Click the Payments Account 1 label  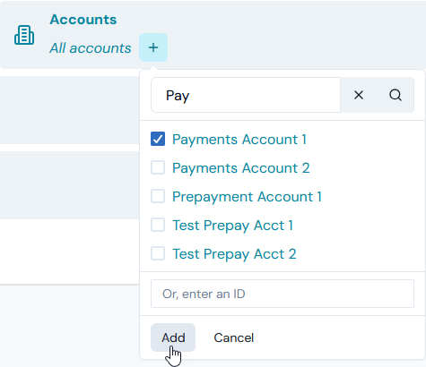tap(239, 140)
